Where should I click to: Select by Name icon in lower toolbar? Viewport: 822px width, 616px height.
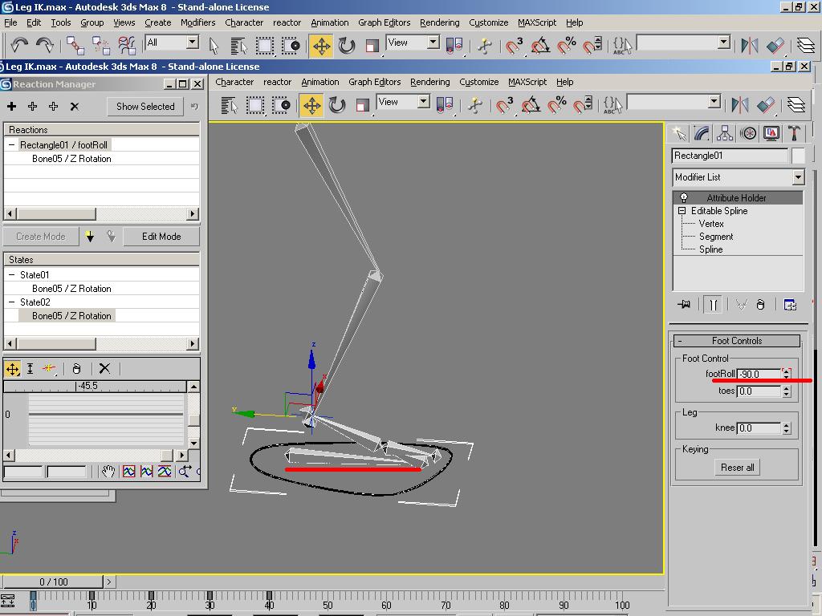[229, 105]
